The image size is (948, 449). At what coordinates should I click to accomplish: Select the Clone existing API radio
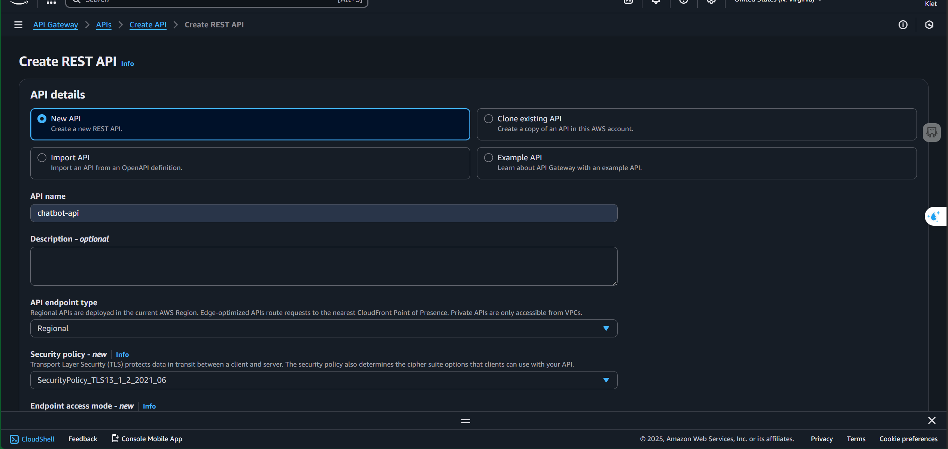pos(489,119)
